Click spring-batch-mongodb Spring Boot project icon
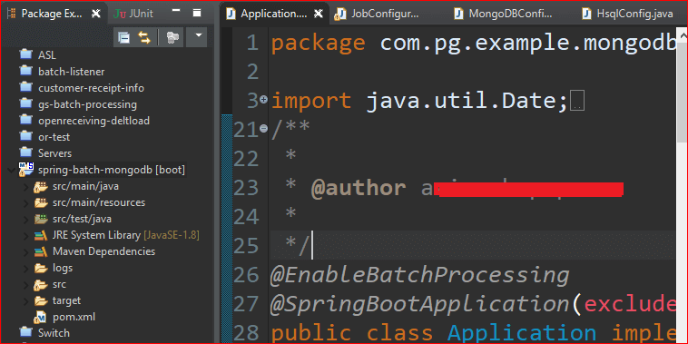Image resolution: width=688 pixels, height=344 pixels. pyautogui.click(x=26, y=170)
